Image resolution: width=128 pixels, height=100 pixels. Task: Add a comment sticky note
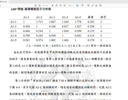[88, 5]
